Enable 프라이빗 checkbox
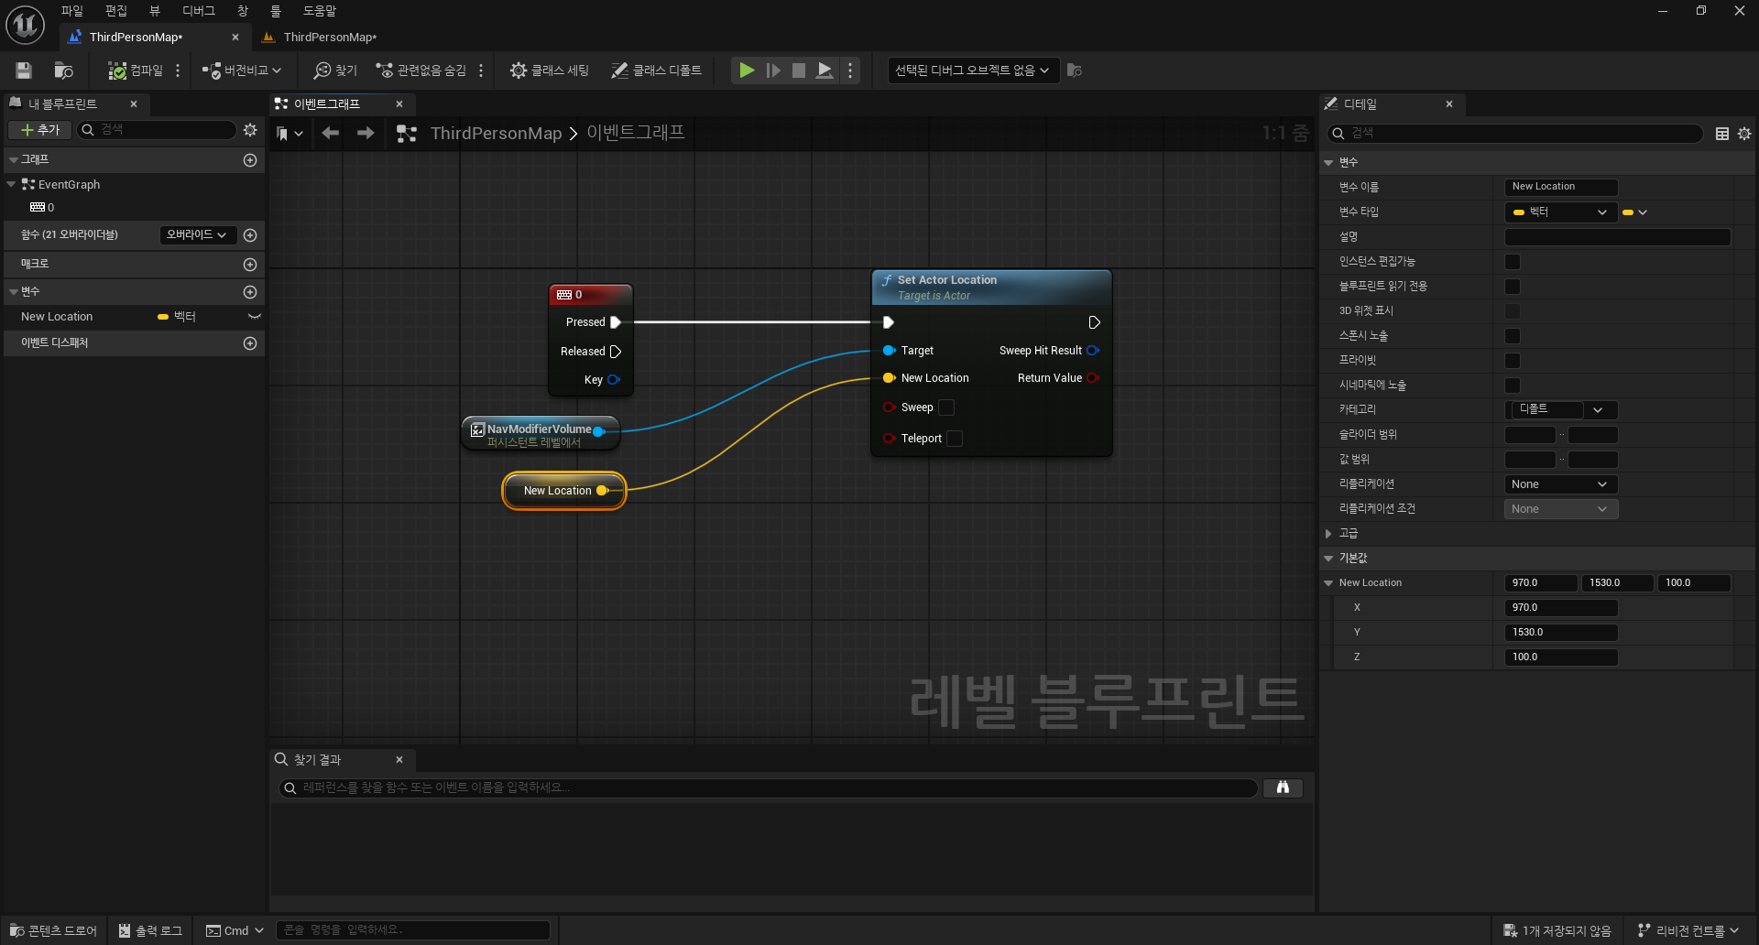Viewport: 1759px width, 945px height. [x=1513, y=361]
